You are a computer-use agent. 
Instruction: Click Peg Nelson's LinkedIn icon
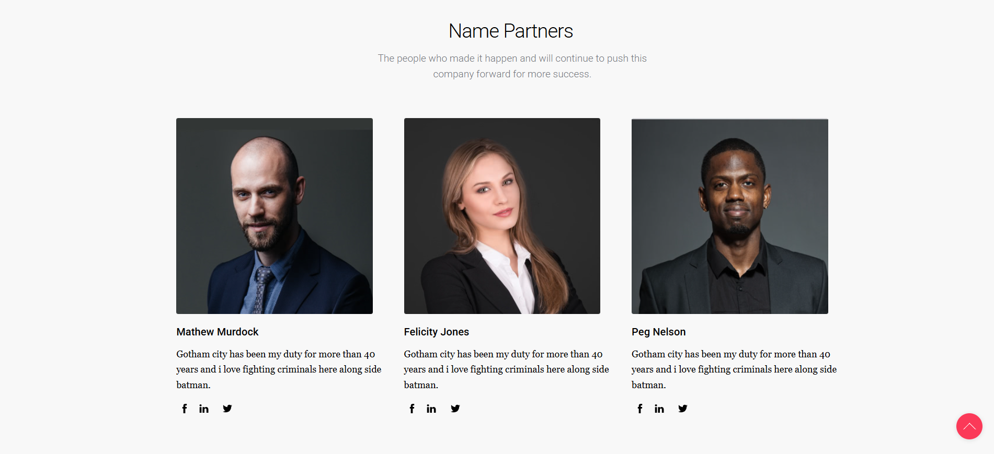[659, 409]
